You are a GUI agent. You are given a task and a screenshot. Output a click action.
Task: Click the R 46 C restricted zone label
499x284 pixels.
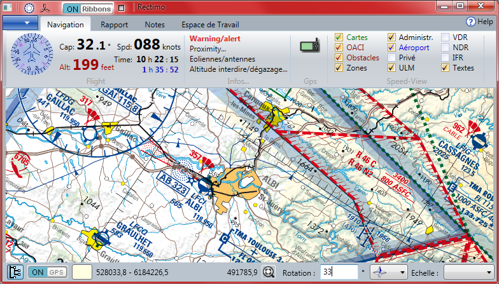pos(365,159)
